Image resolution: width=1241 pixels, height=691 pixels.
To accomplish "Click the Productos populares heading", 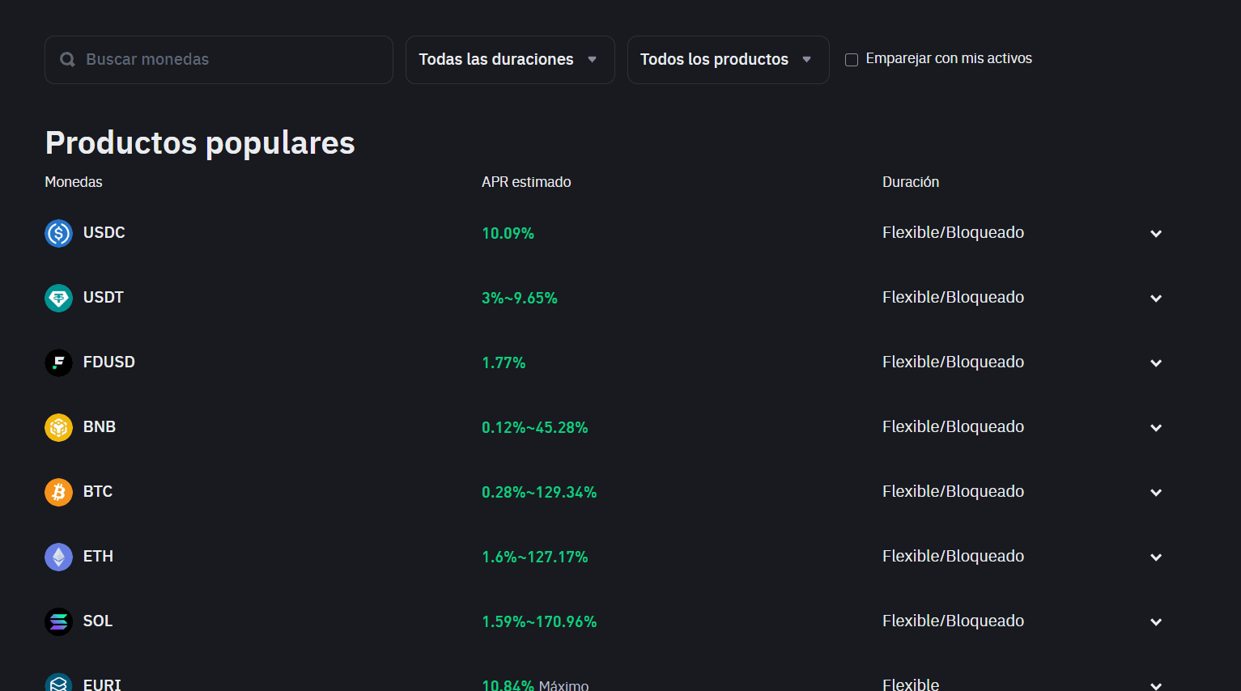I will 200,143.
